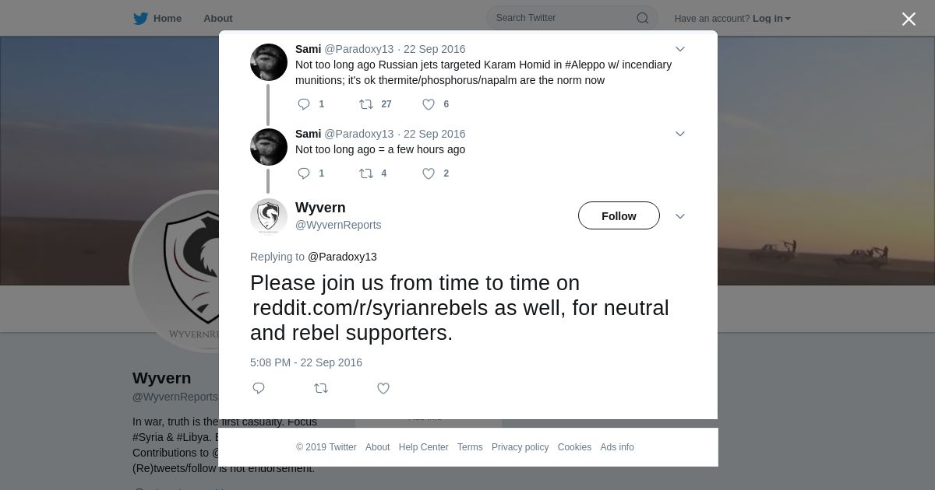The width and height of the screenshot is (935, 490).
Task: Open the @Paradoxy13 reply mention link
Action: pyautogui.click(x=342, y=257)
